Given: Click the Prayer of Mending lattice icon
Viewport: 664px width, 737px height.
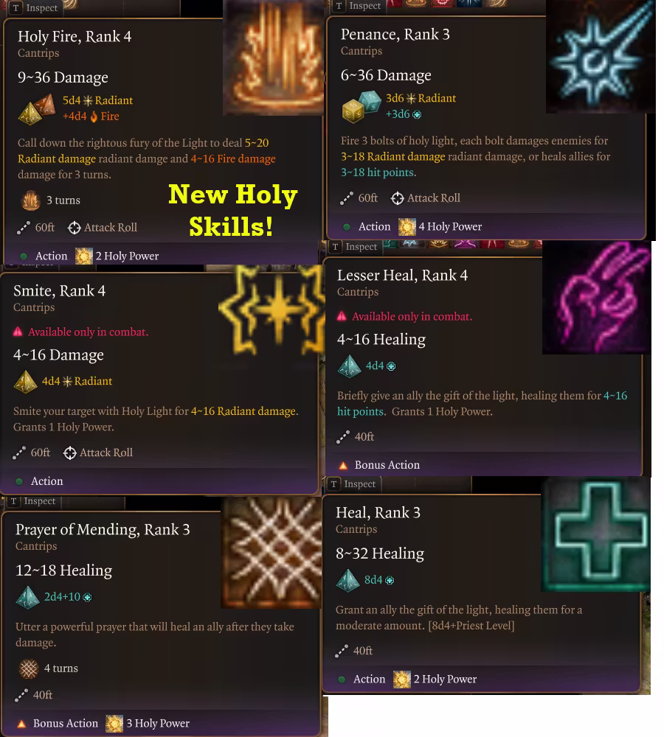Looking at the screenshot, I should pos(272,552).
